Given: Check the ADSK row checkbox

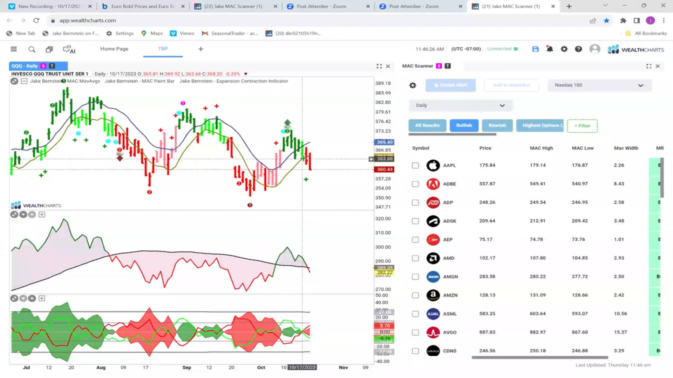Looking at the screenshot, I should click(x=415, y=221).
